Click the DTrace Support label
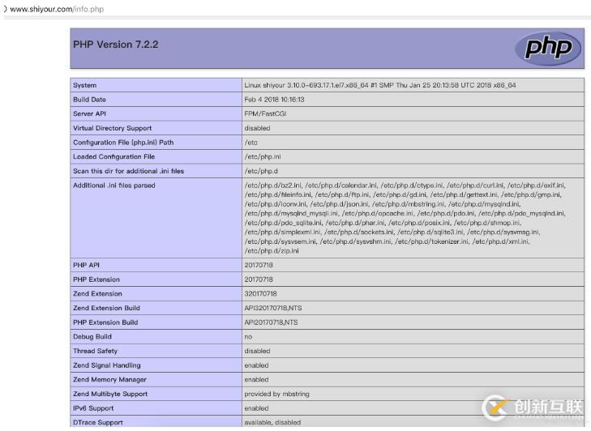 tap(98, 423)
